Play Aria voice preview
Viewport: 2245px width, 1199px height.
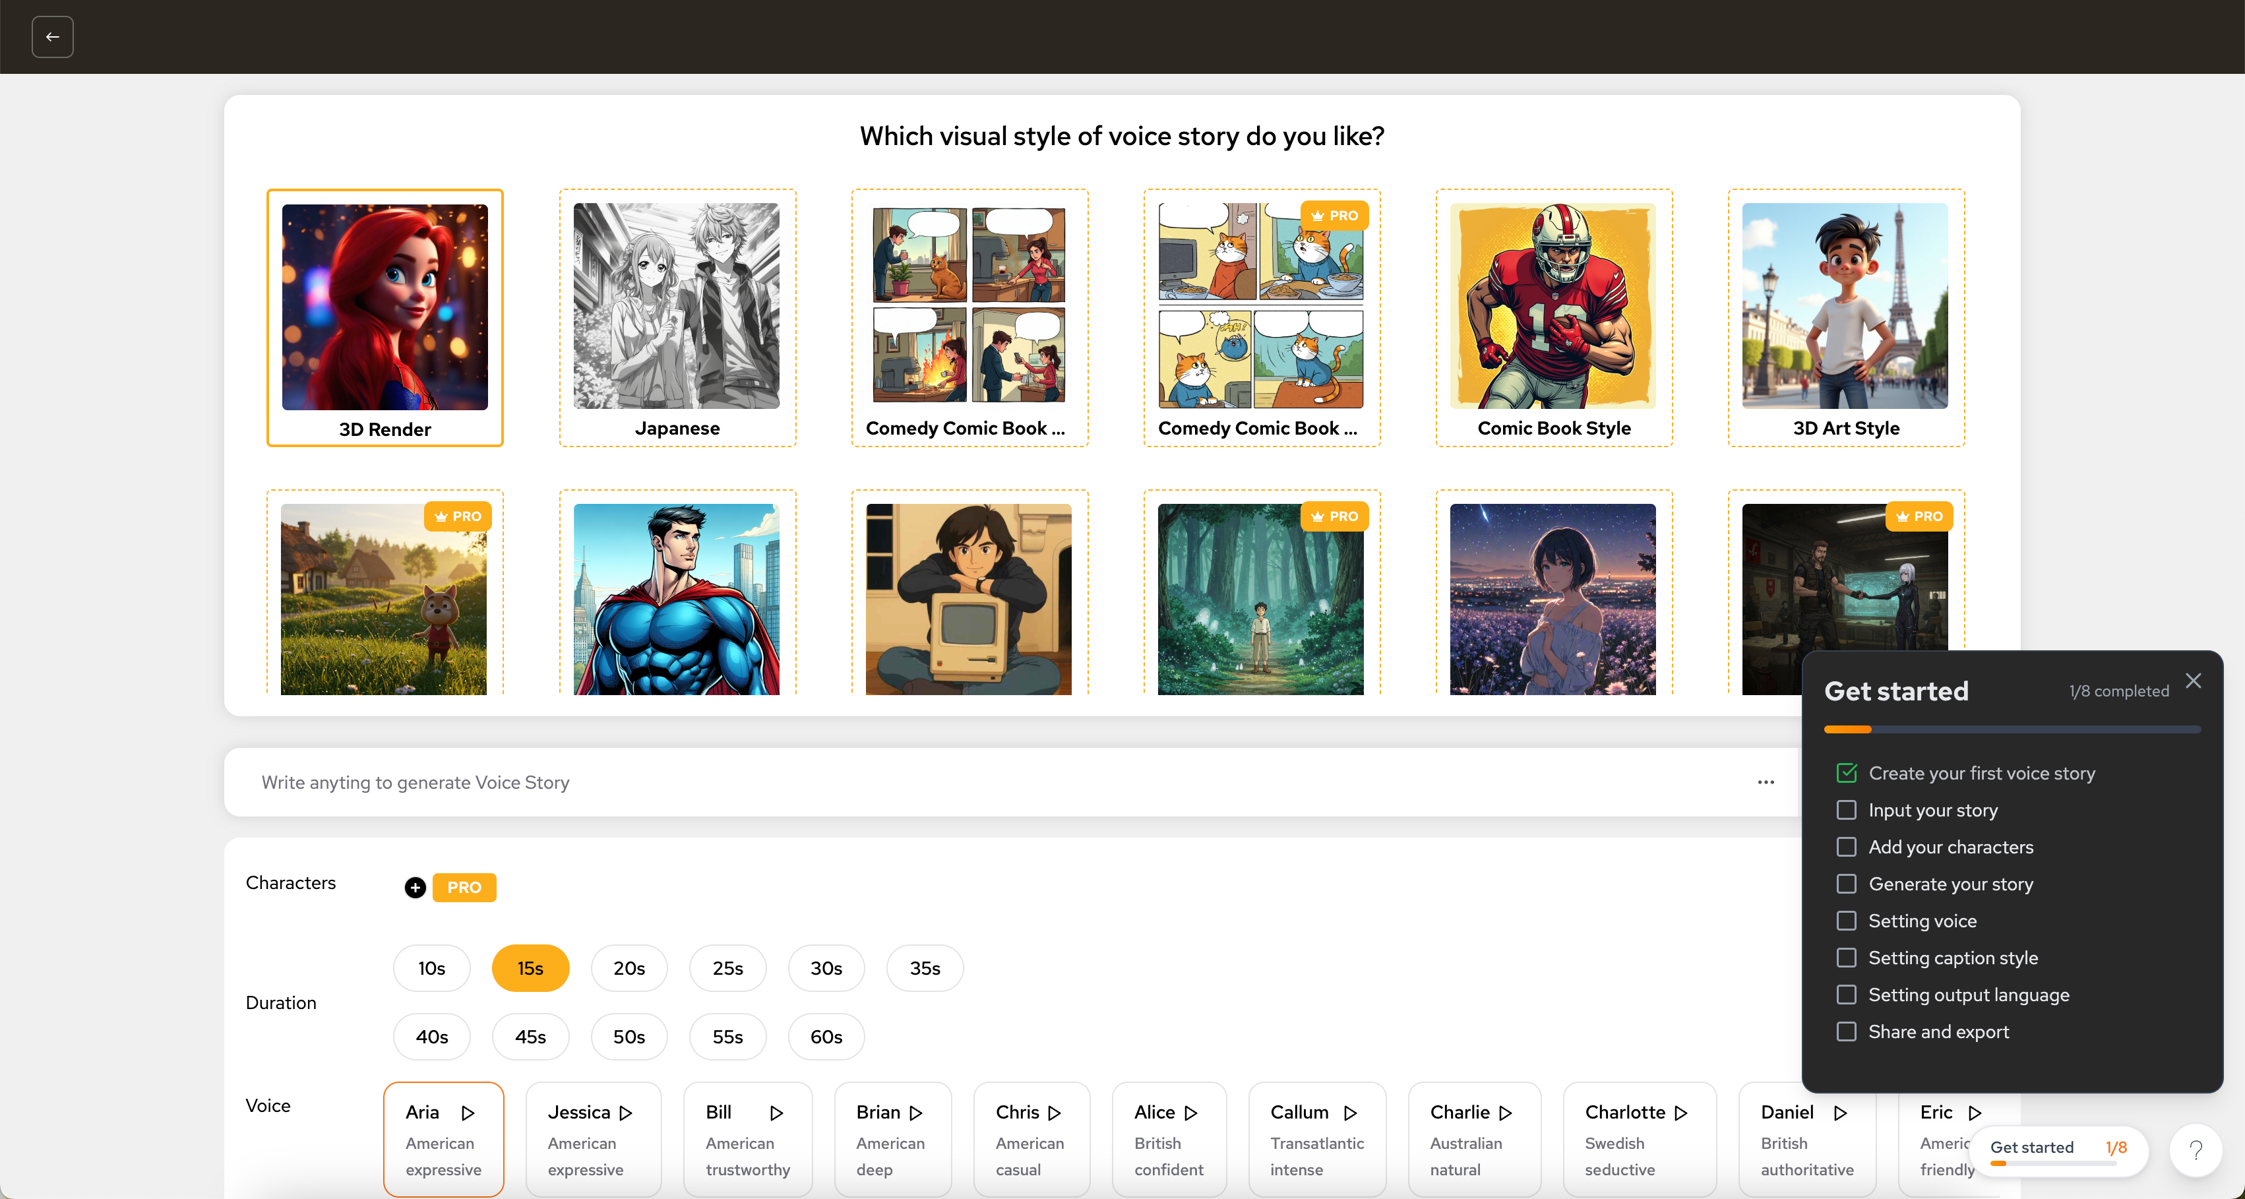(x=468, y=1113)
